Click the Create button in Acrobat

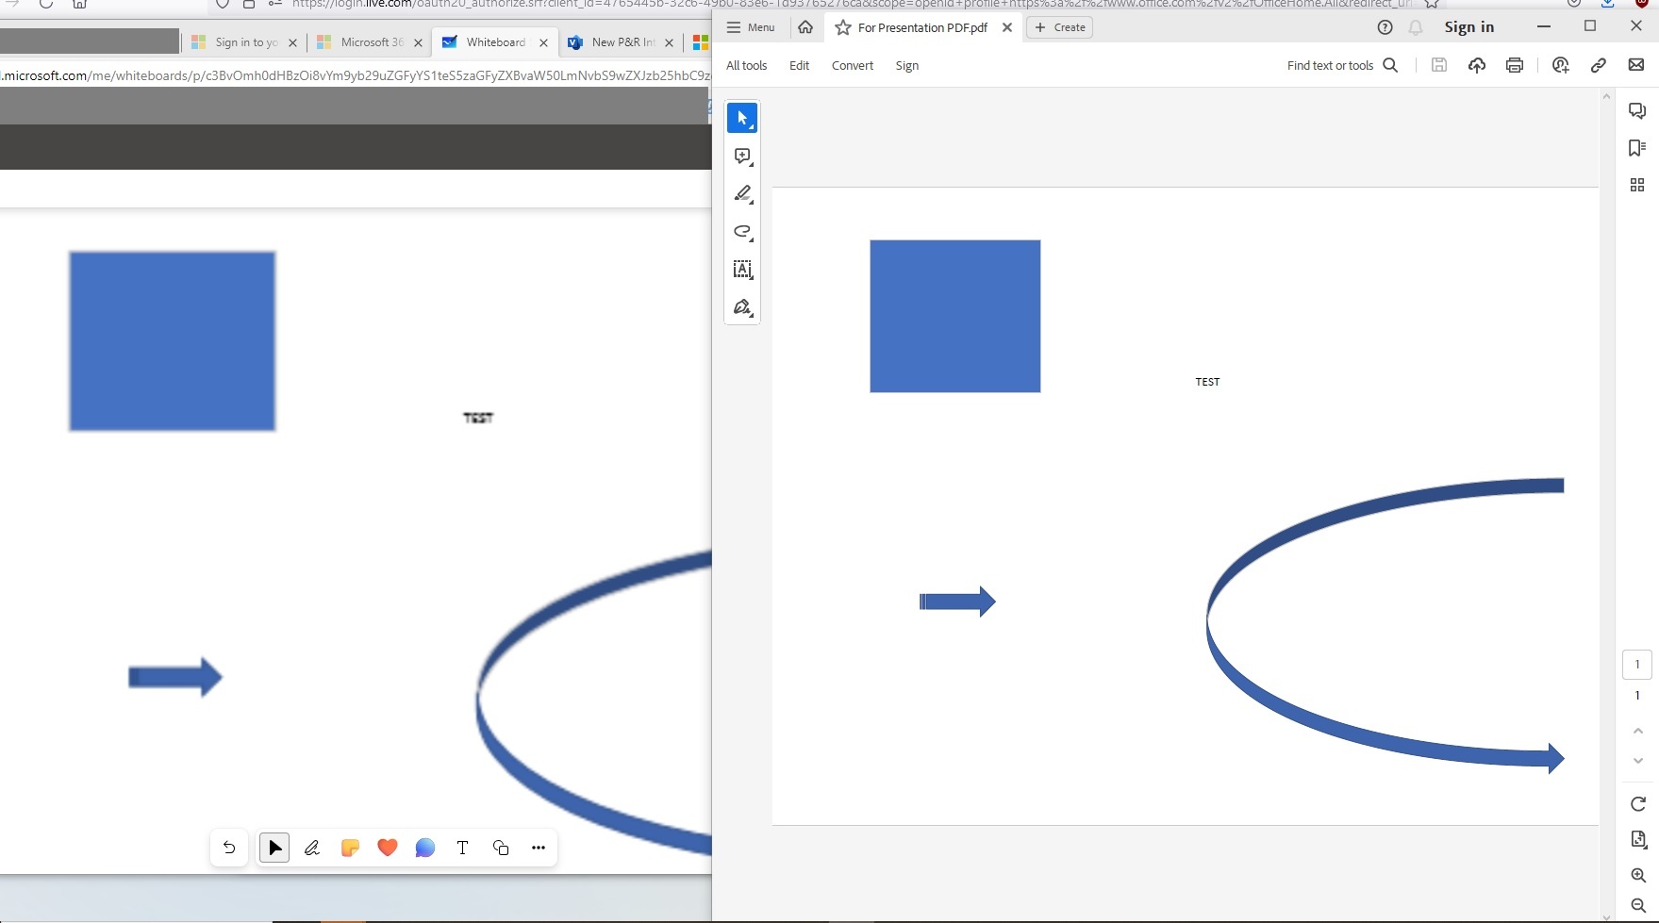click(x=1060, y=27)
